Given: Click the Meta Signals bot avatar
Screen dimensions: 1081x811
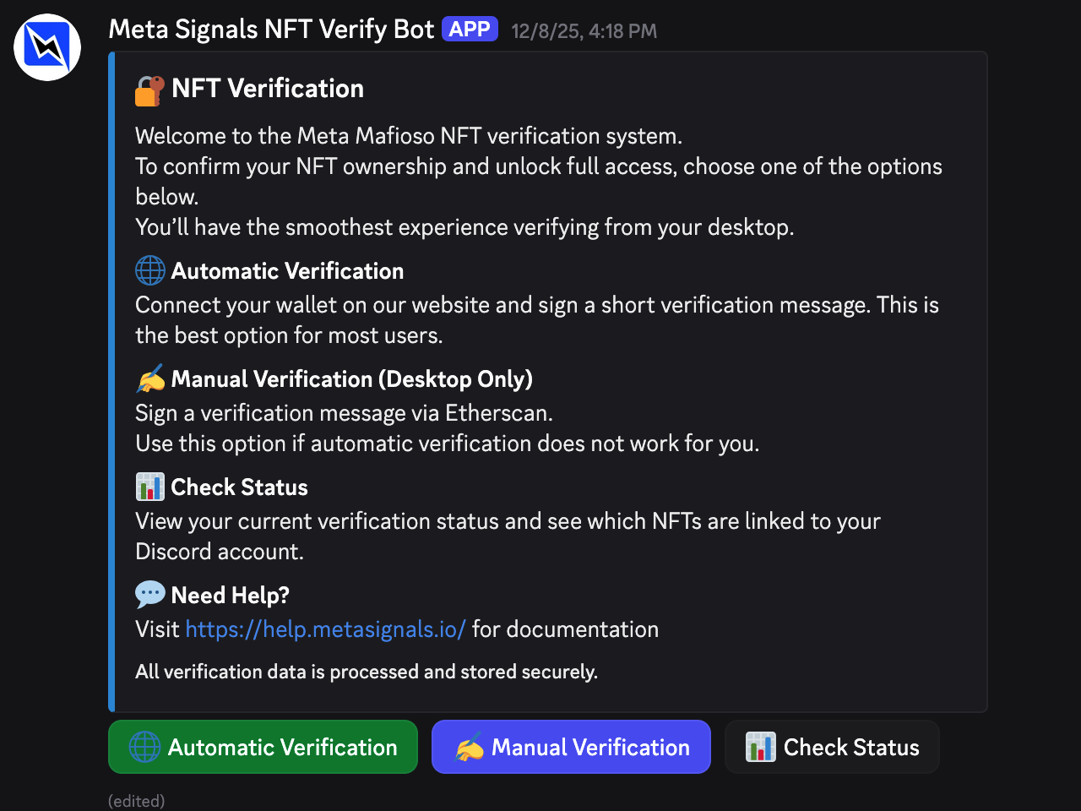Looking at the screenshot, I should 47,47.
